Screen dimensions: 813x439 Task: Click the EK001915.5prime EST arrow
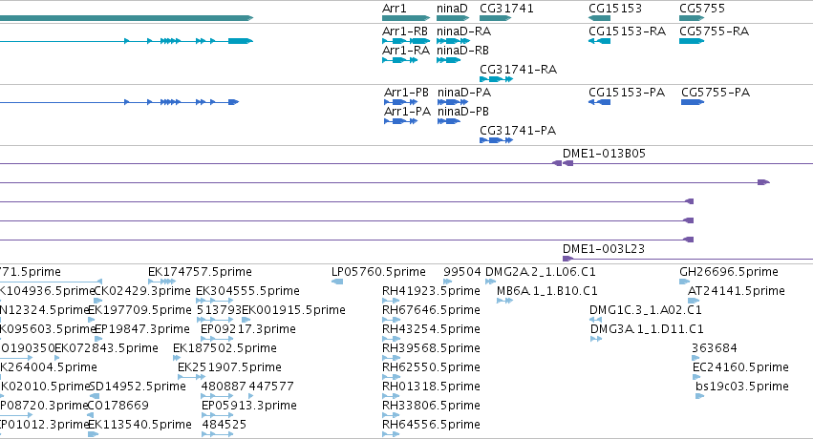pyautogui.click(x=246, y=320)
